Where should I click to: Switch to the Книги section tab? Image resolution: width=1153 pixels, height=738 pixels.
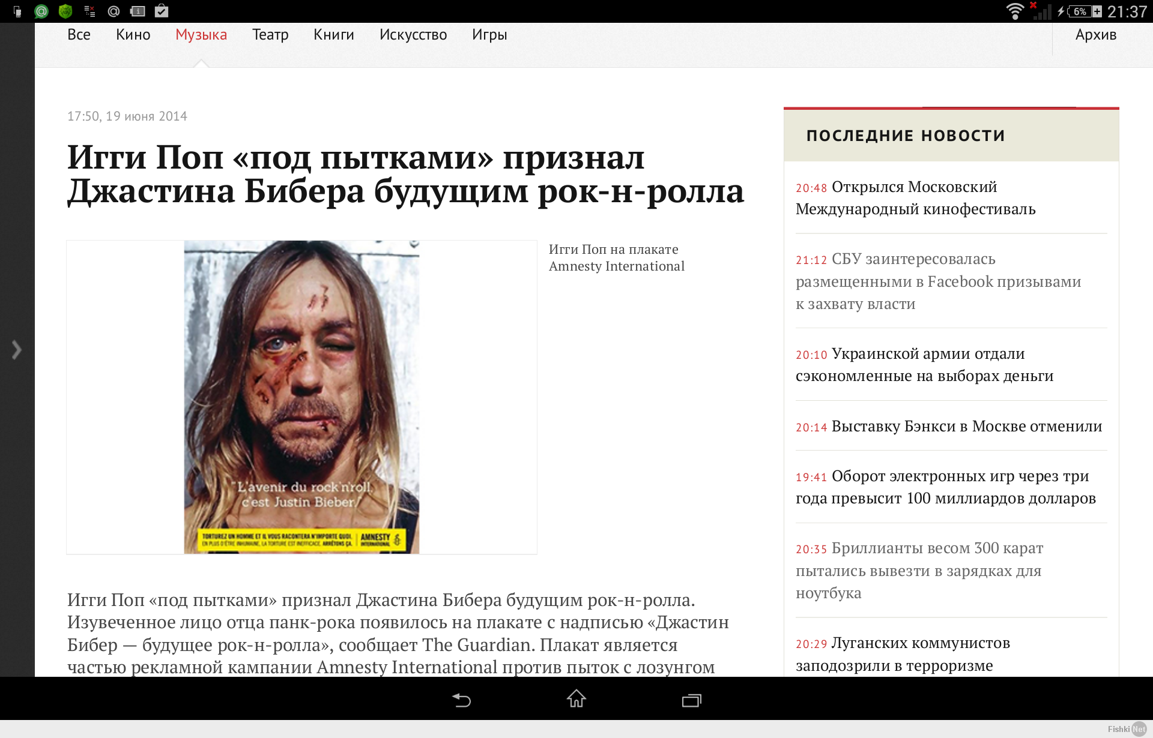(x=334, y=35)
